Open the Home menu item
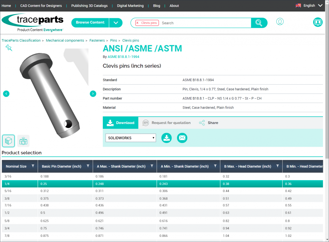The image size is (329, 242). point(6,6)
